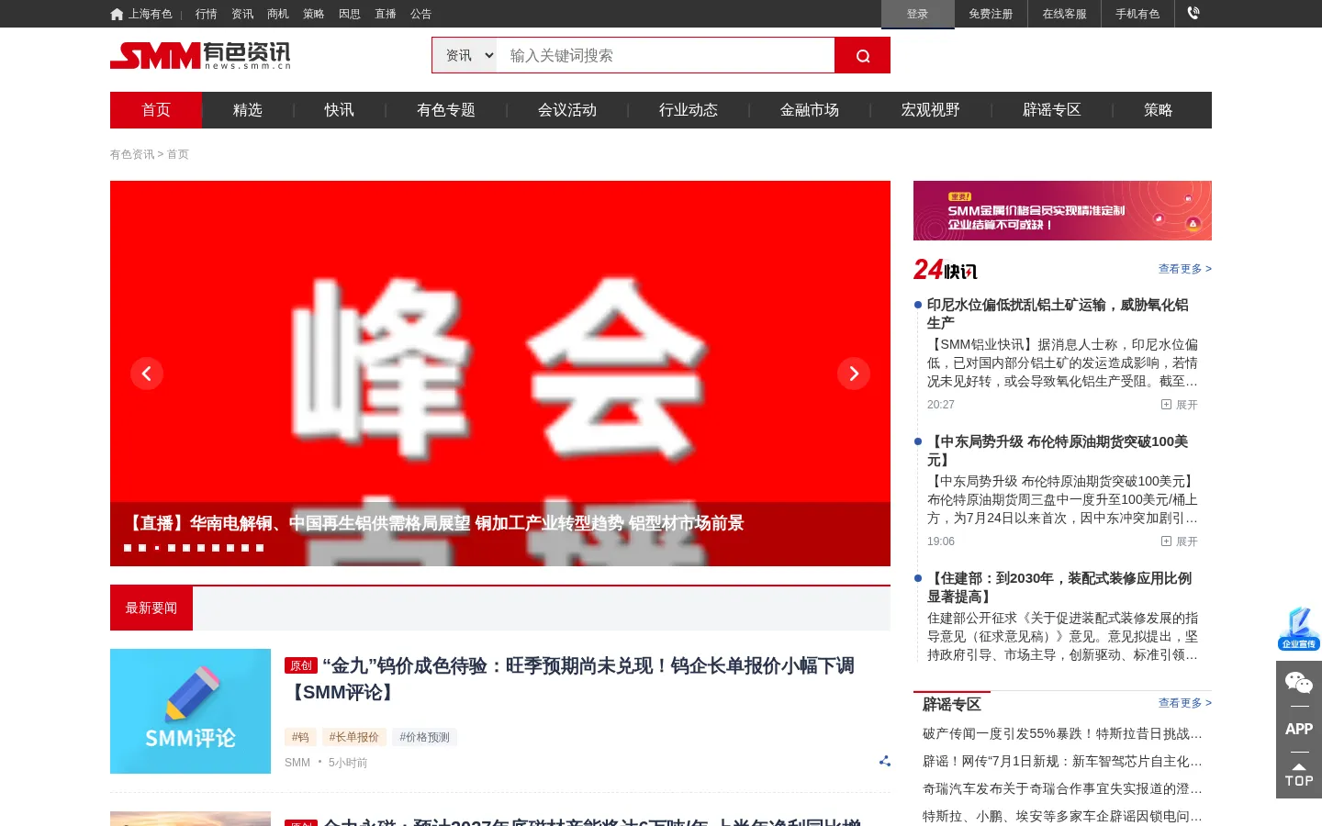Open the 企业宣传 floating icon
Image resolution: width=1322 pixels, height=826 pixels.
[1299, 629]
